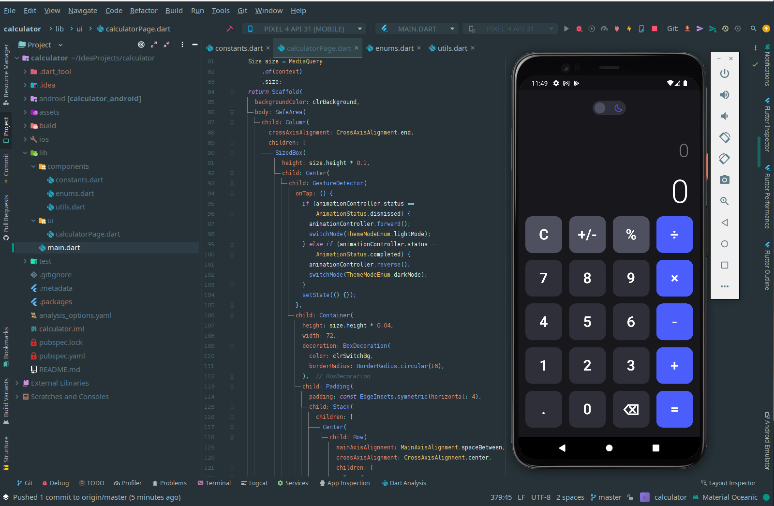The height and width of the screenshot is (506, 774).
Task: Open the Refactor menu
Action: coord(144,10)
